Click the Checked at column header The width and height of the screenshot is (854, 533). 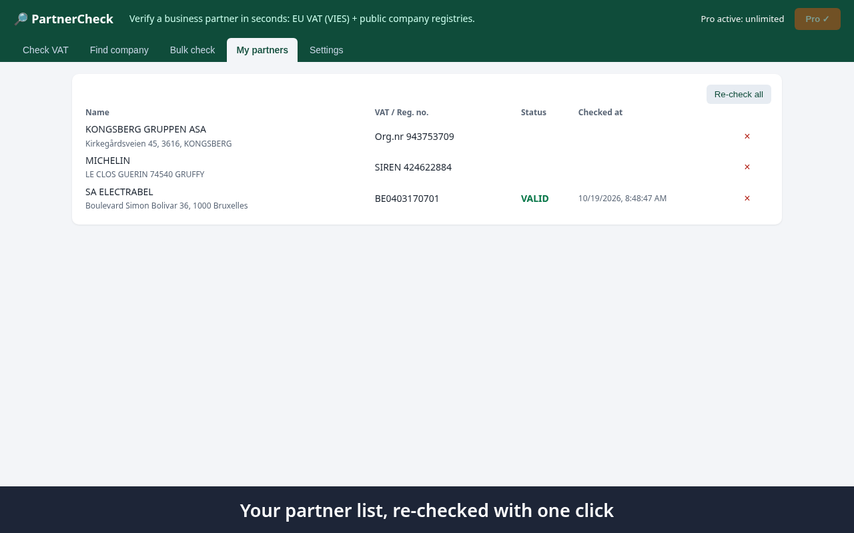point(600,112)
